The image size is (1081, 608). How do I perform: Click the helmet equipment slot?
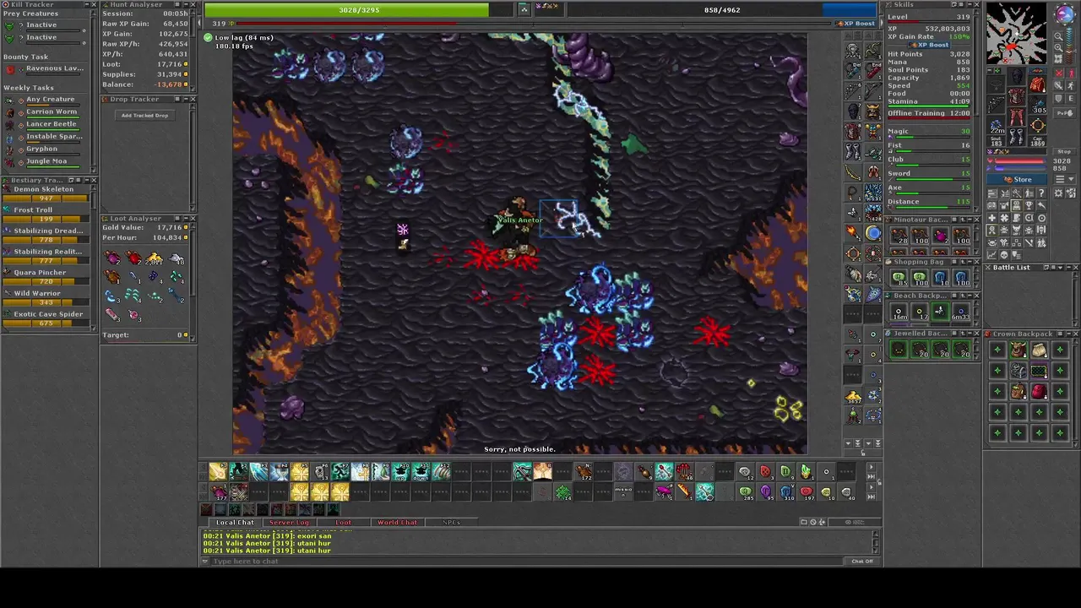[1017, 78]
